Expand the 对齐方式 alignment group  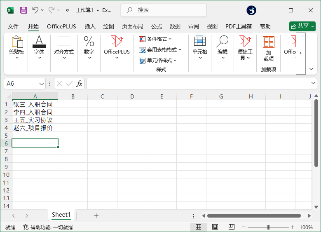point(64,48)
